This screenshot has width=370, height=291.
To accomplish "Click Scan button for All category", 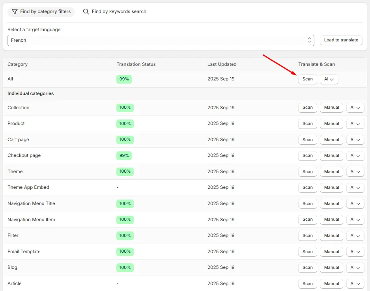I will point(307,79).
